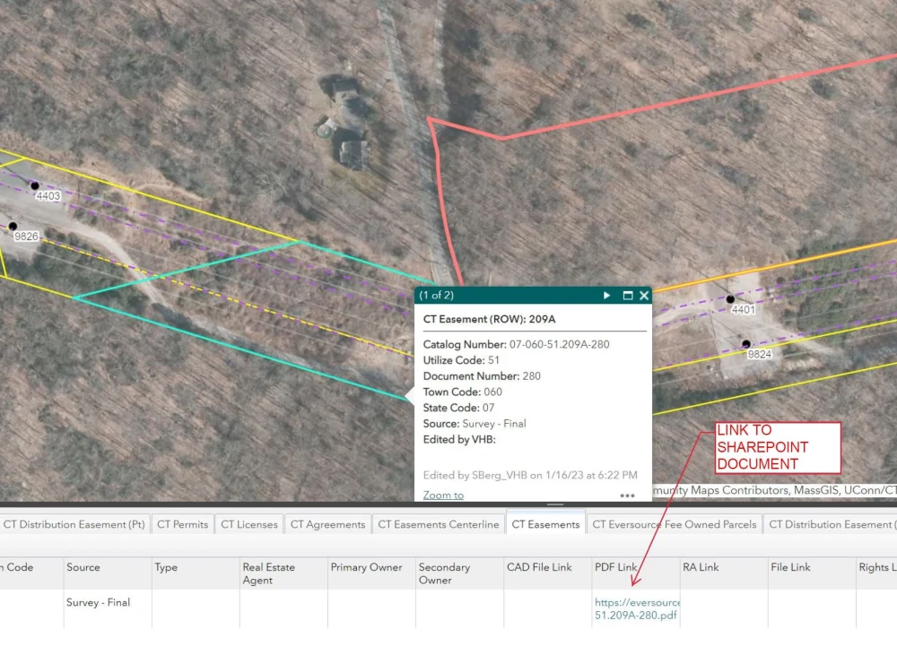The width and height of the screenshot is (897, 672).
Task: Select map point labeled 9824
Action: tap(745, 342)
